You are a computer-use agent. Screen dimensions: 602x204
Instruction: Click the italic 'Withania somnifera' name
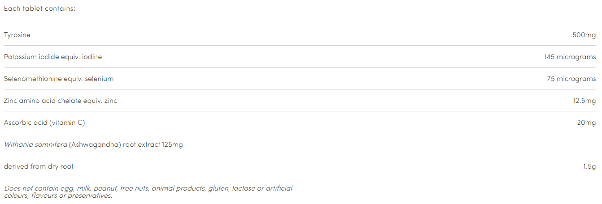(x=35, y=144)
